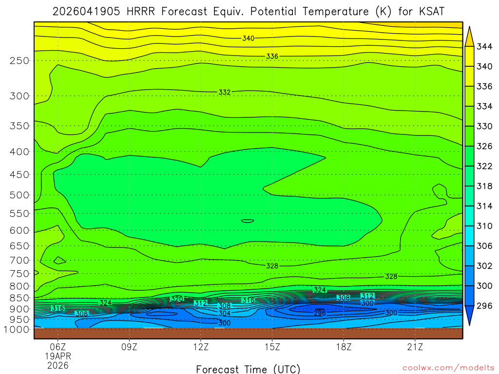Click the 950 pressure level axis label
Viewport: 499px width, 374px height.
[19, 319]
